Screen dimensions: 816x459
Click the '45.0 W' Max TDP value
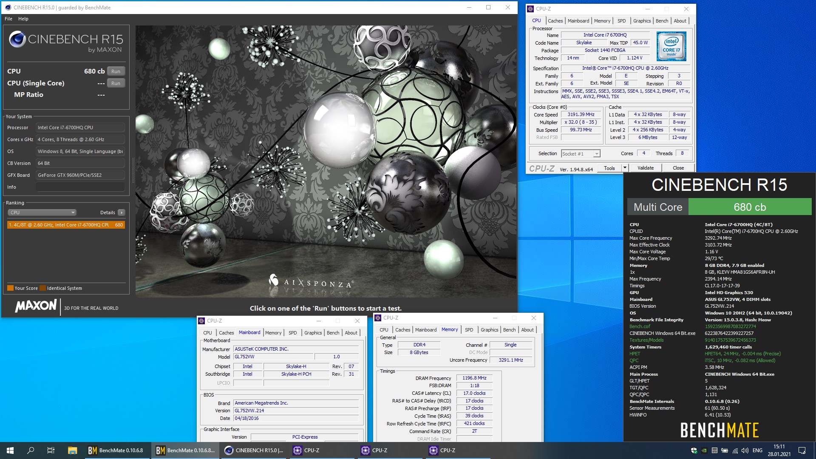[x=640, y=42]
